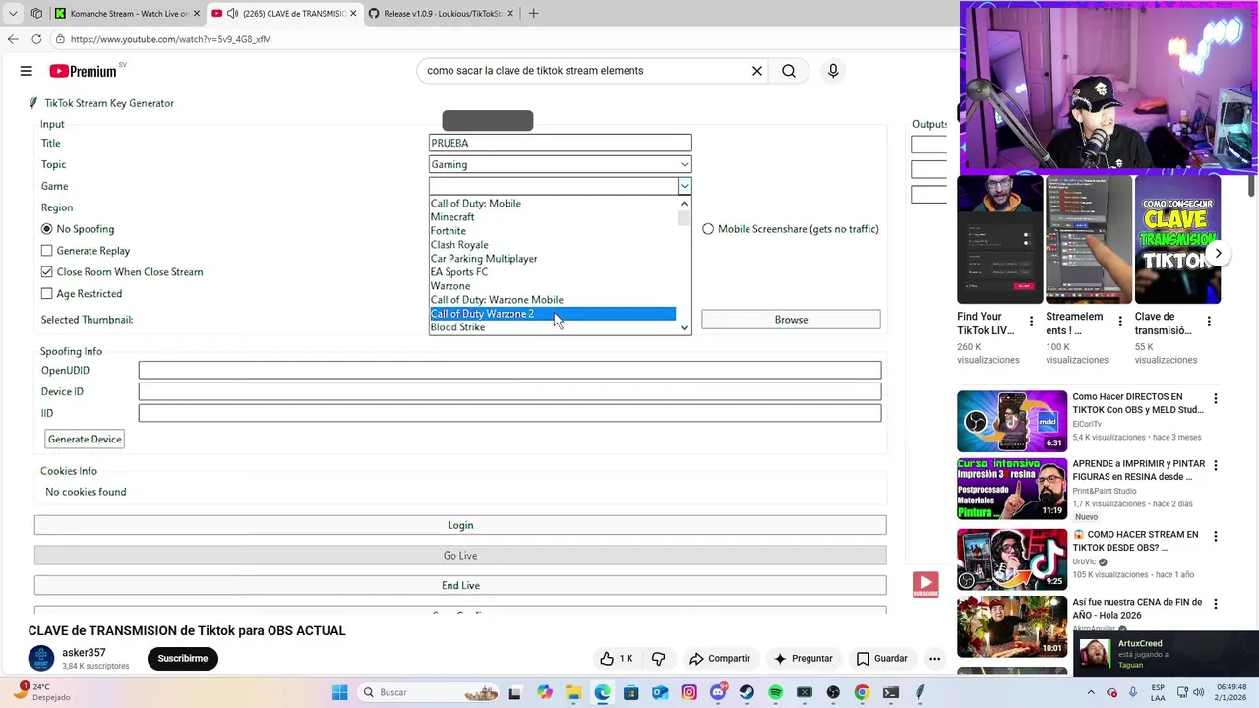The width and height of the screenshot is (1259, 708).
Task: Open Instagram from the taskbar
Action: click(689, 693)
